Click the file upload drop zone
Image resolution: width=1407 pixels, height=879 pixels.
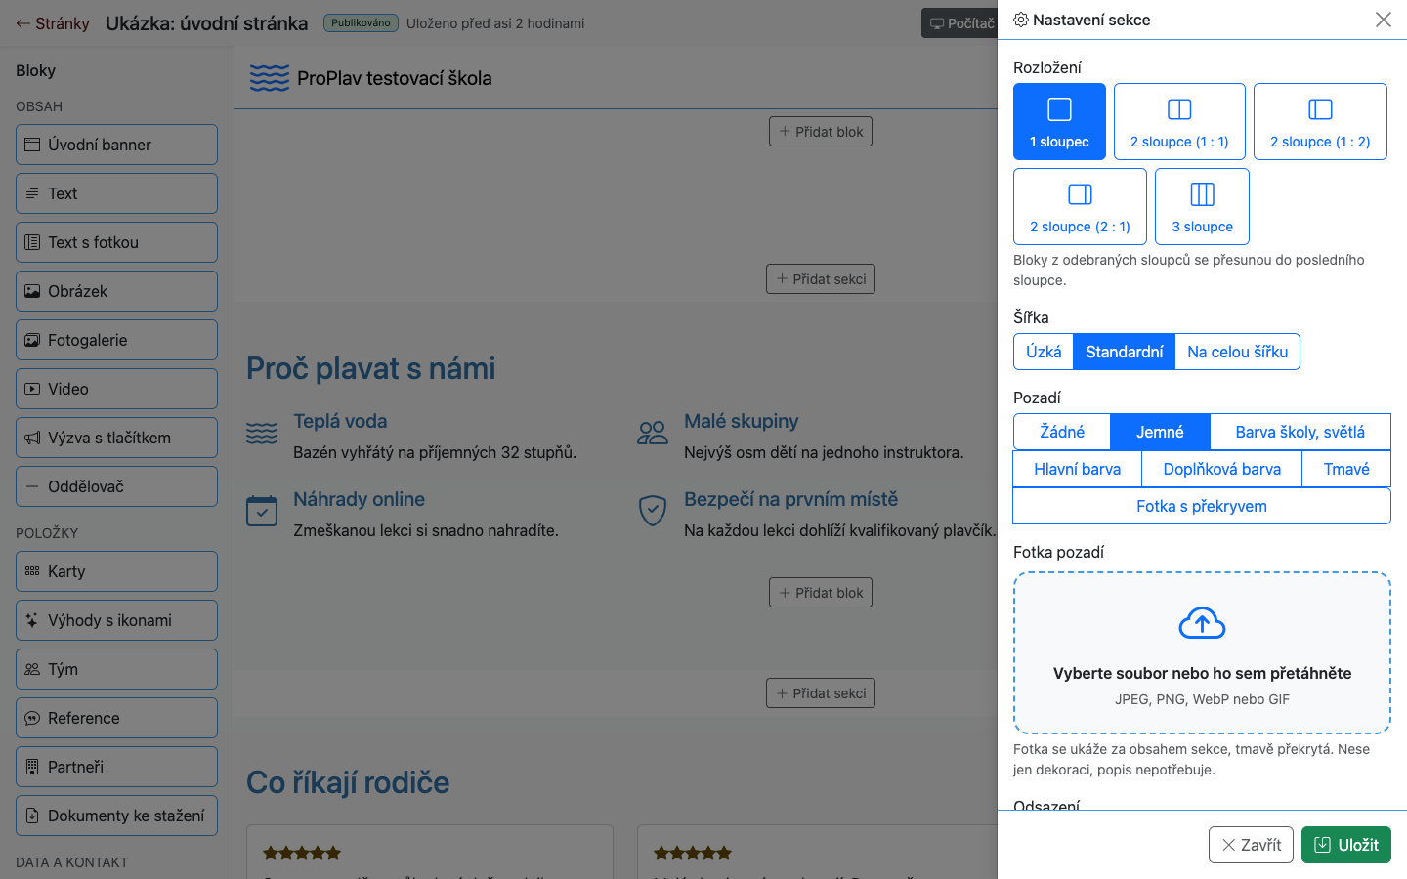point(1202,652)
